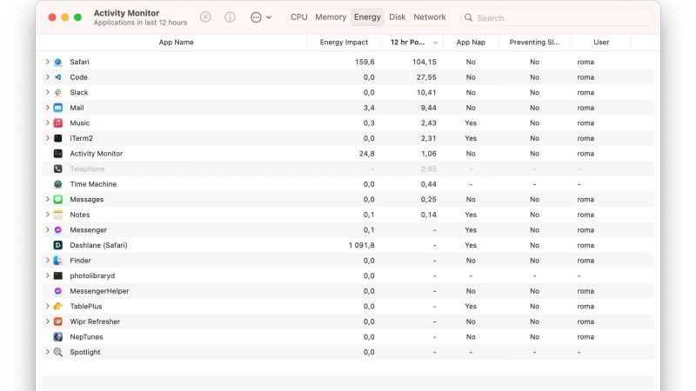Sort by the App Name column header

[x=176, y=43]
